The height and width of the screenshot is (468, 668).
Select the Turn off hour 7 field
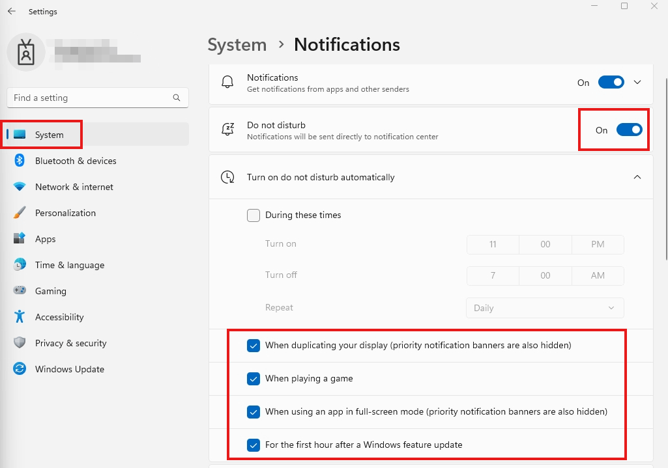(x=493, y=276)
